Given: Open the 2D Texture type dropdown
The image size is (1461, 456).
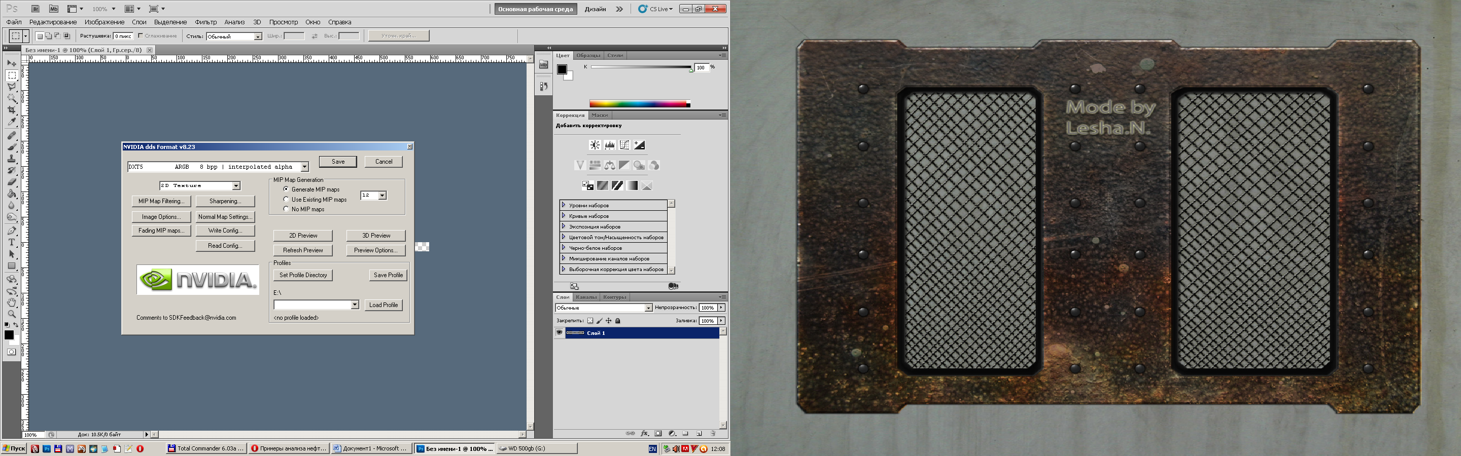Looking at the screenshot, I should [236, 186].
